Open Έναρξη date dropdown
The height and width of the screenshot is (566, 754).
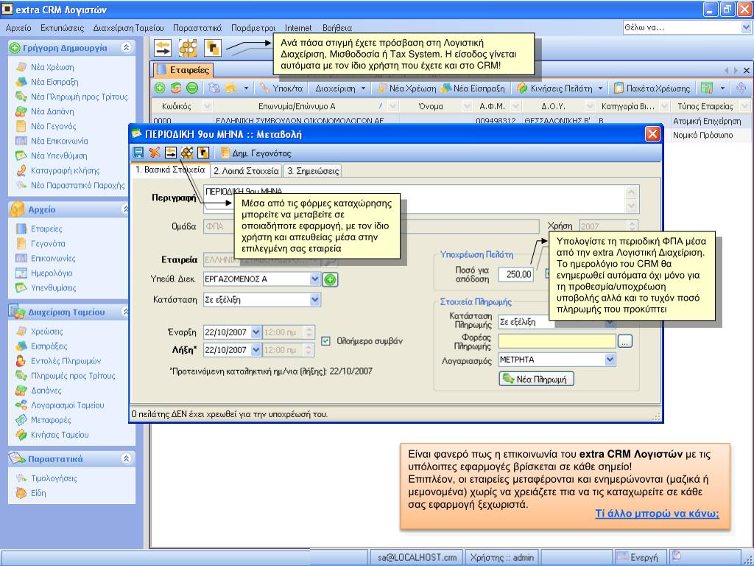(x=256, y=332)
